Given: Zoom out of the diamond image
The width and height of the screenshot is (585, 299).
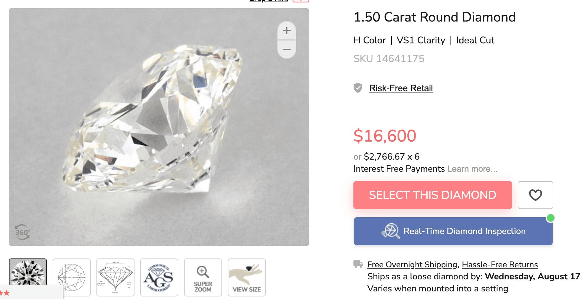Looking at the screenshot, I should tap(286, 49).
